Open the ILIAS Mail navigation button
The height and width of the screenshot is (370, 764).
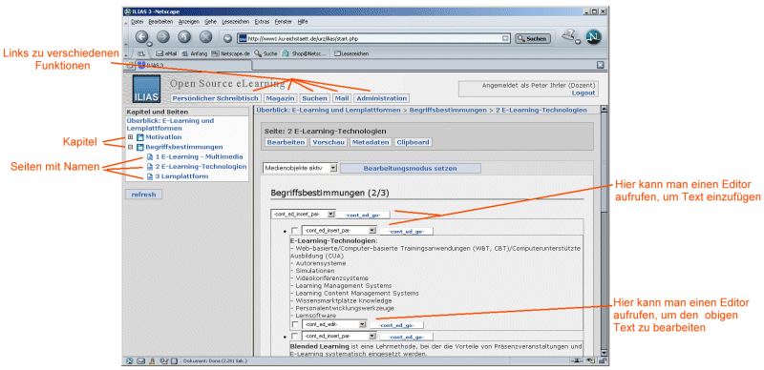point(342,98)
